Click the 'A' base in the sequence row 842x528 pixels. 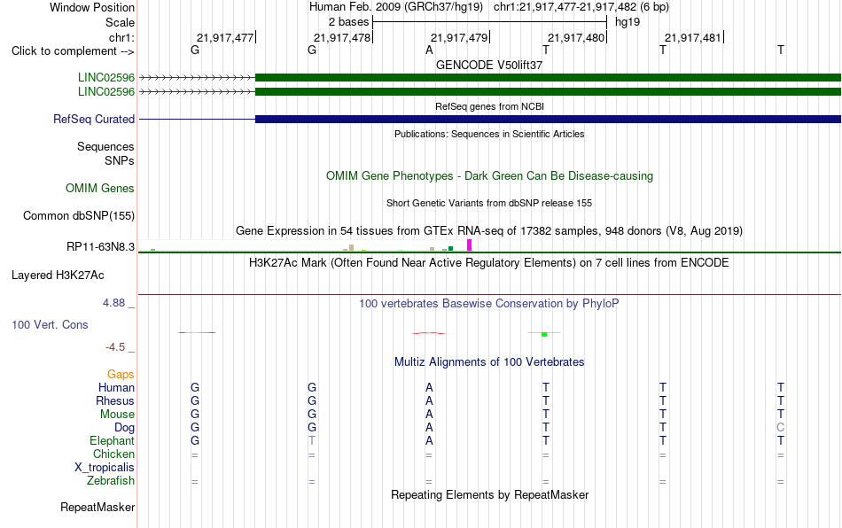[x=429, y=50]
